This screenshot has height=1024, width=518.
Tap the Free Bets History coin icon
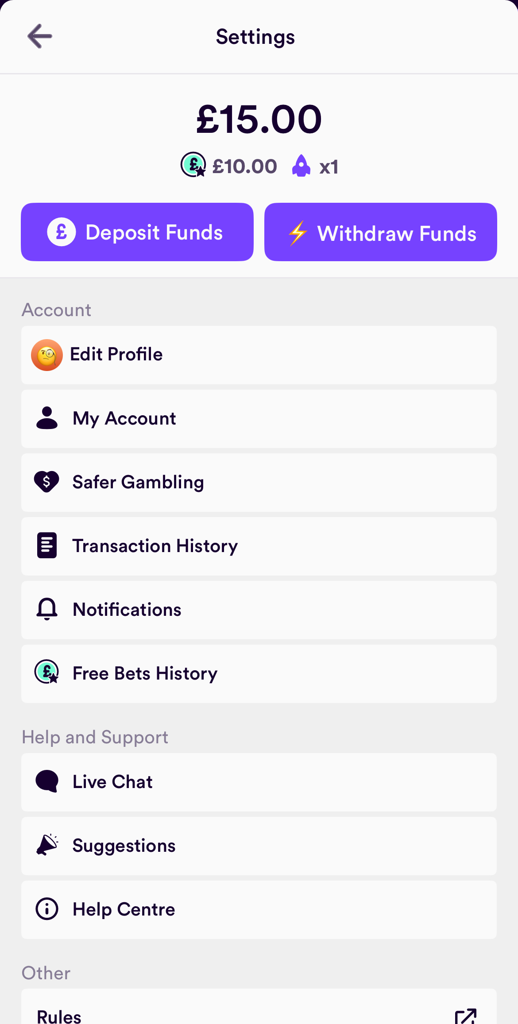click(47, 672)
